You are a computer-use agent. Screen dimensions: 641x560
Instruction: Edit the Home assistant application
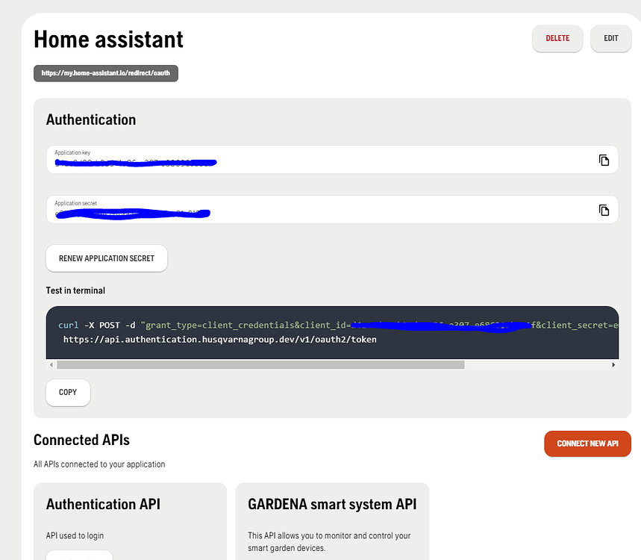(610, 38)
